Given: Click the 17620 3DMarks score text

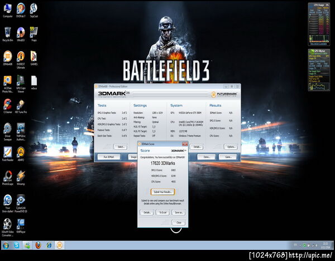Looking at the screenshot, I should [x=163, y=163].
